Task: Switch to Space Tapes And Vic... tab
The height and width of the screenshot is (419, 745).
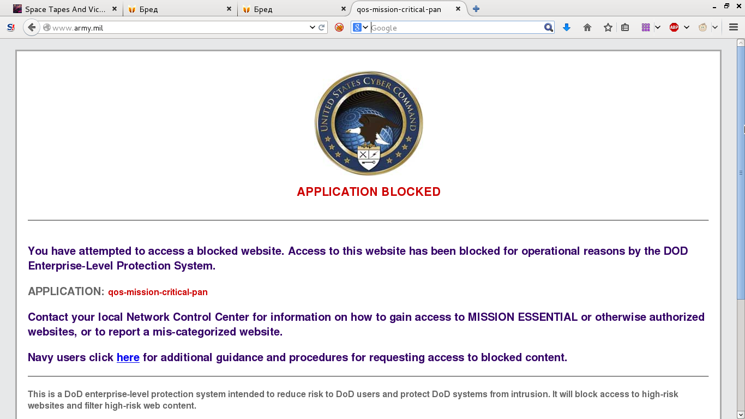Action: (x=64, y=9)
